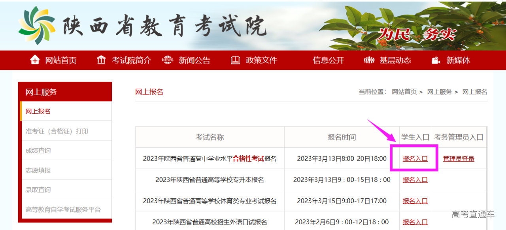This screenshot has width=506, height=230.
Task: Click the camera icon beside 新媒体
Action: click(436, 60)
